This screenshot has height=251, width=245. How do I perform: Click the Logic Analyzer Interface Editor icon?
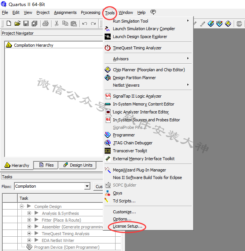(108, 112)
